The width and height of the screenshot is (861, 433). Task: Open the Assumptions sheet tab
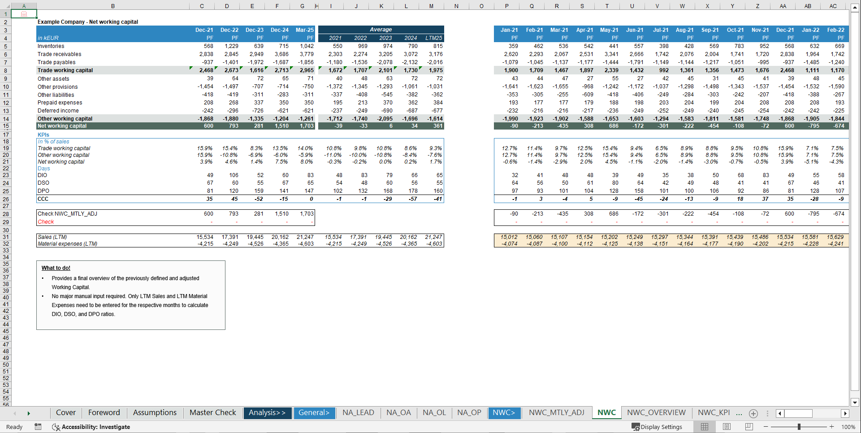click(154, 413)
